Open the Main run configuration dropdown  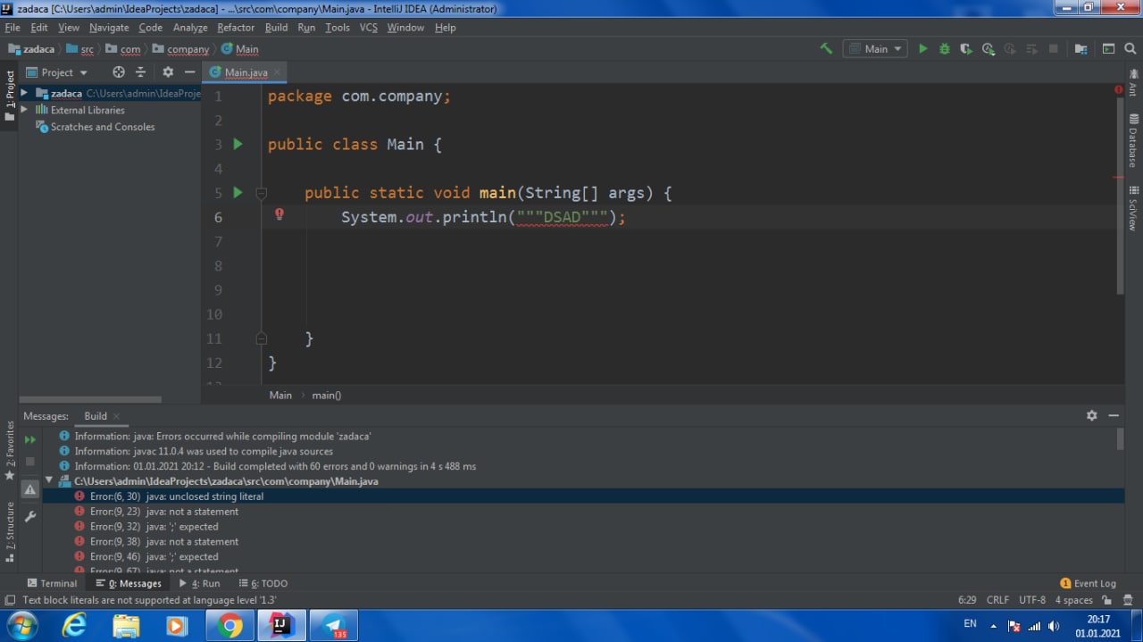tap(875, 48)
